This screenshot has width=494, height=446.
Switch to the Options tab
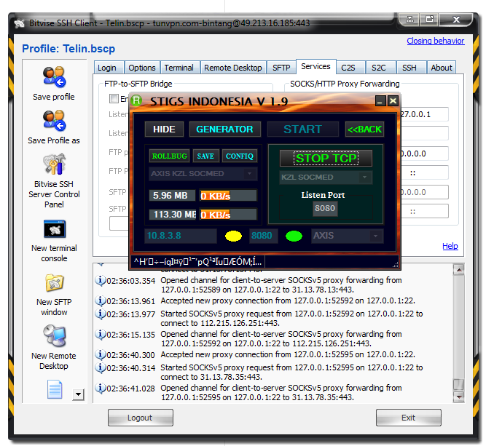(x=142, y=68)
